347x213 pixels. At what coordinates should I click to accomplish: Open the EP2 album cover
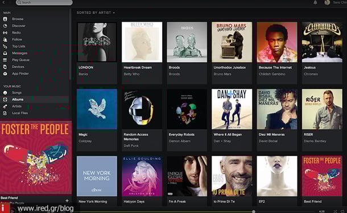(277, 176)
